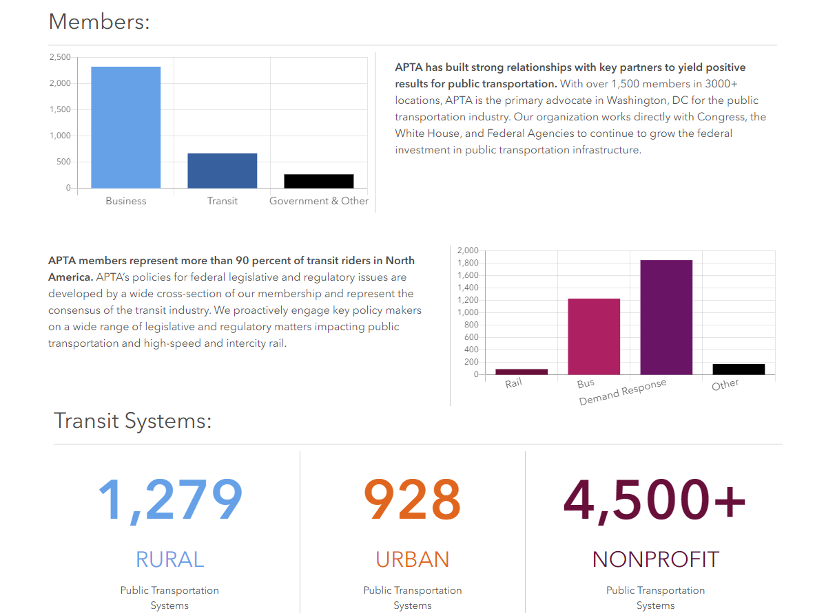Click the Bus axis label
The image size is (815, 613).
coord(586,384)
